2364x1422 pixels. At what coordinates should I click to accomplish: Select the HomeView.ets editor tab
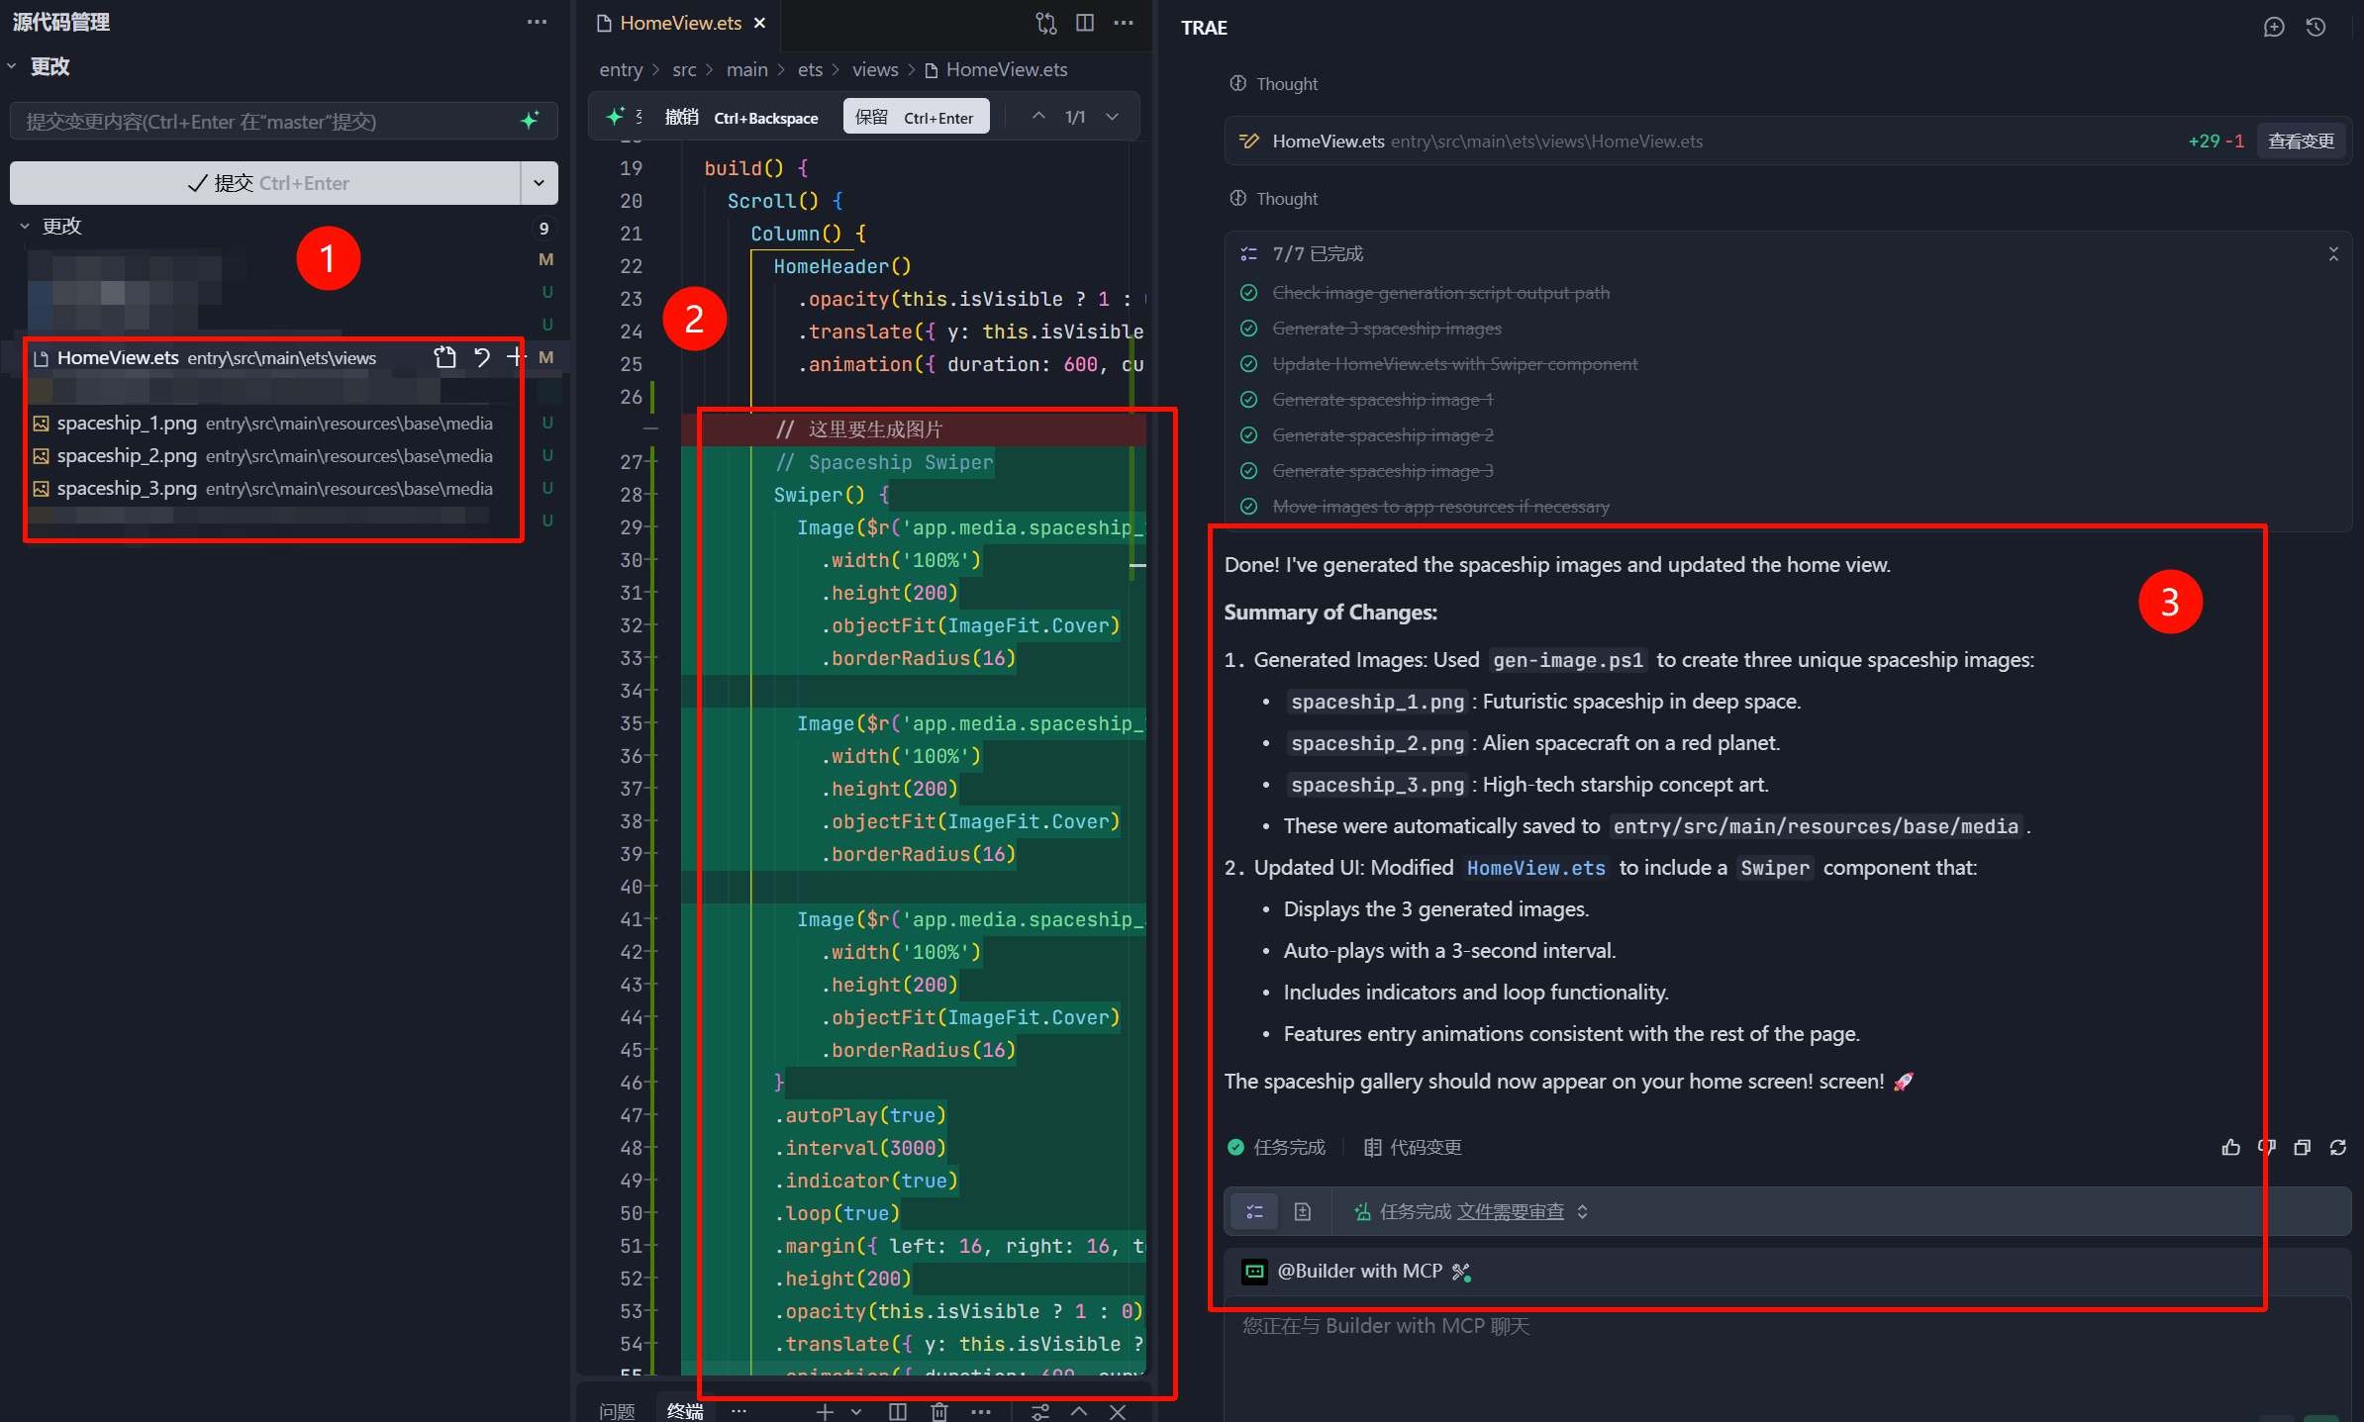[679, 23]
